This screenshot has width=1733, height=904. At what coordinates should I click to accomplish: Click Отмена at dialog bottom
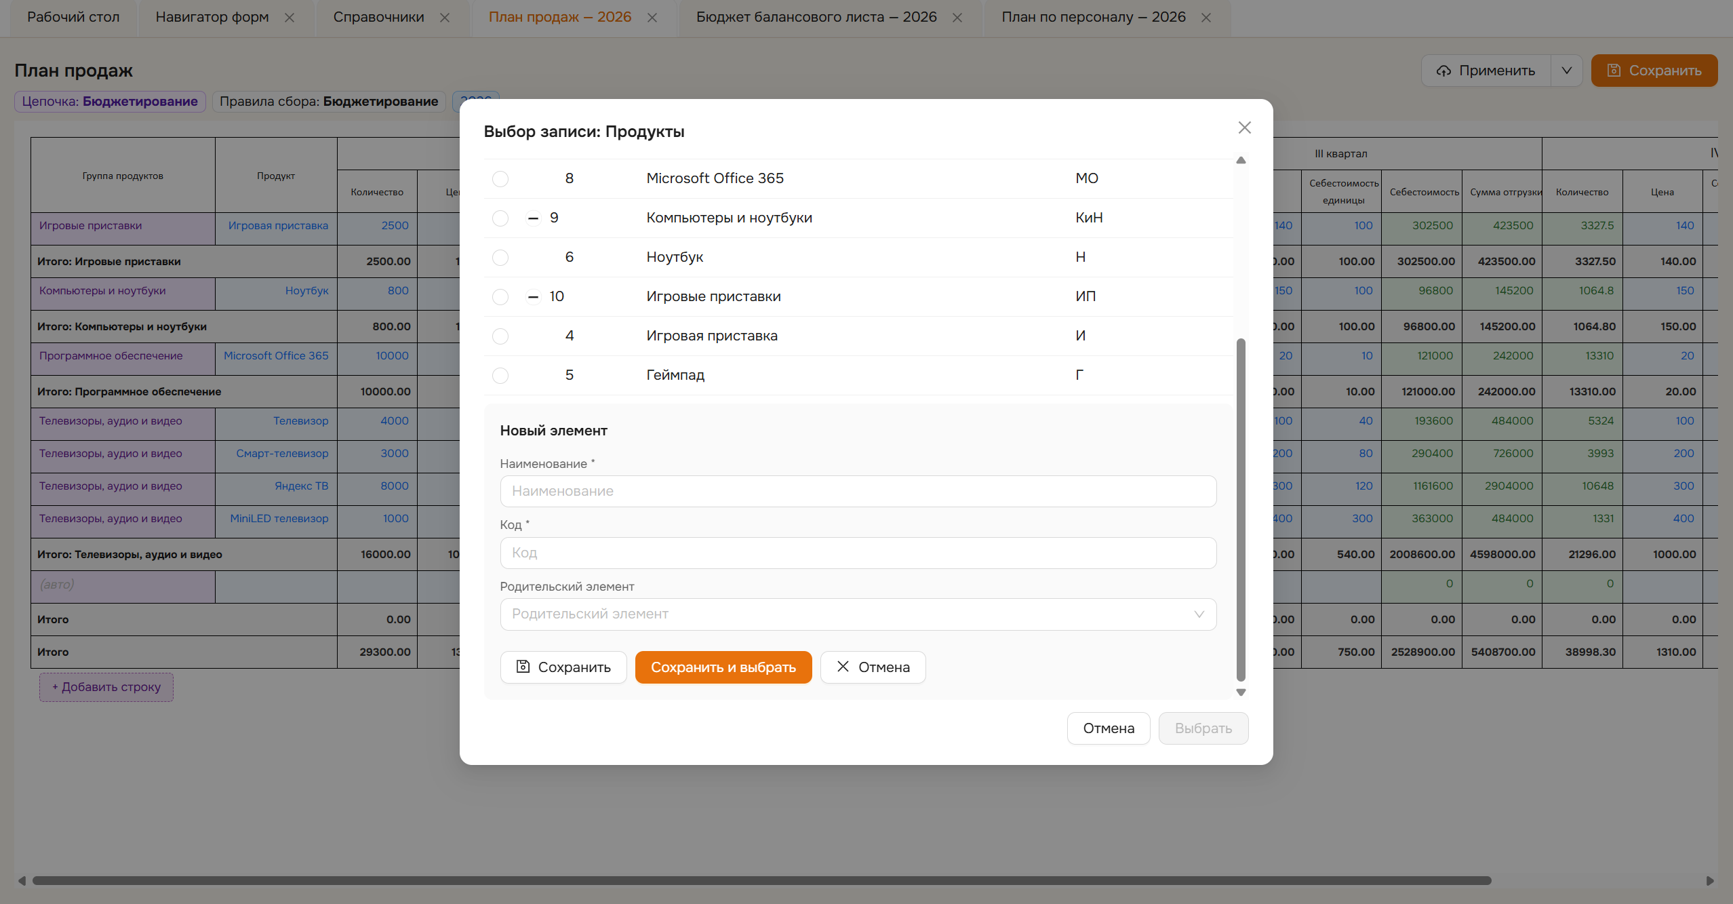[1109, 728]
